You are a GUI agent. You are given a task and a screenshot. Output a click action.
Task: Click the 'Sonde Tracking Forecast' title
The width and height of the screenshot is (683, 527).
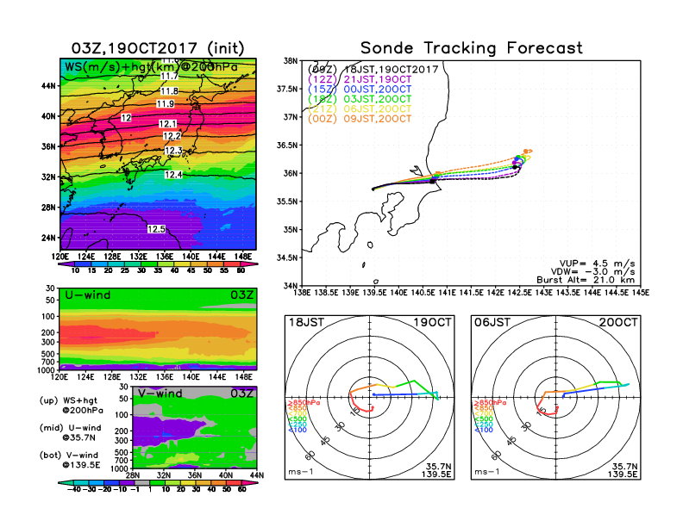click(x=472, y=48)
